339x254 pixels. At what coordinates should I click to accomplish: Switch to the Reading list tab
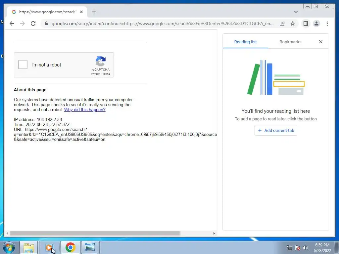(x=245, y=42)
